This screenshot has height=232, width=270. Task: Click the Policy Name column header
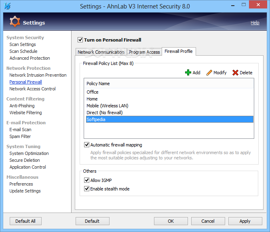click(169, 84)
